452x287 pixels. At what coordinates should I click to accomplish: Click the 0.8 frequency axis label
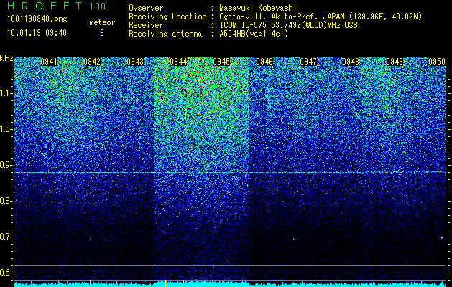tap(5, 201)
